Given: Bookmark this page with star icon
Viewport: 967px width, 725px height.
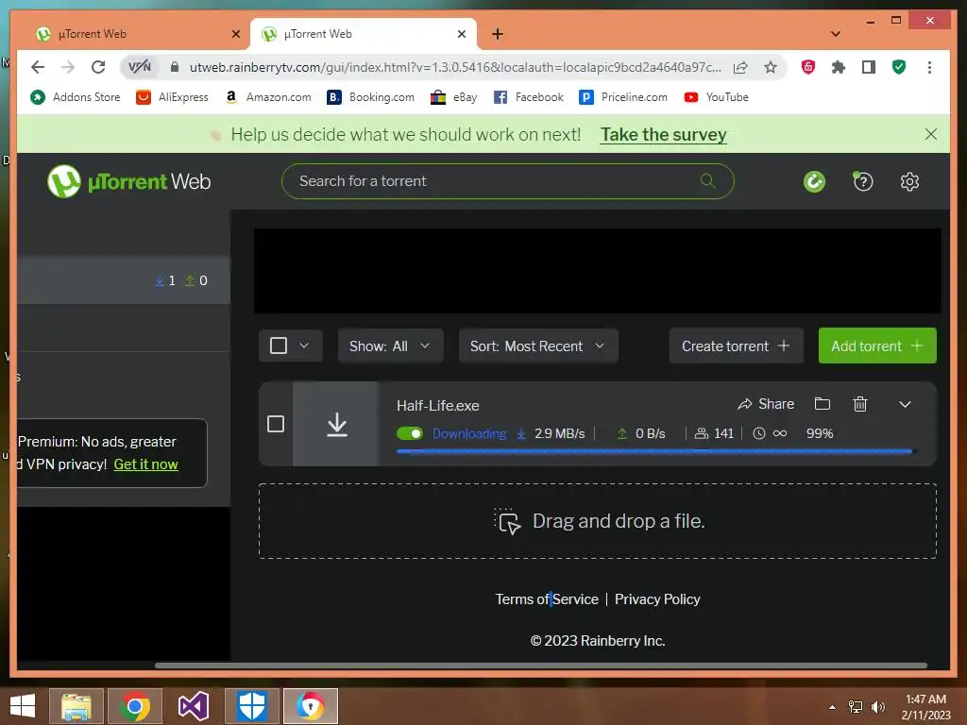Looking at the screenshot, I should (x=771, y=67).
